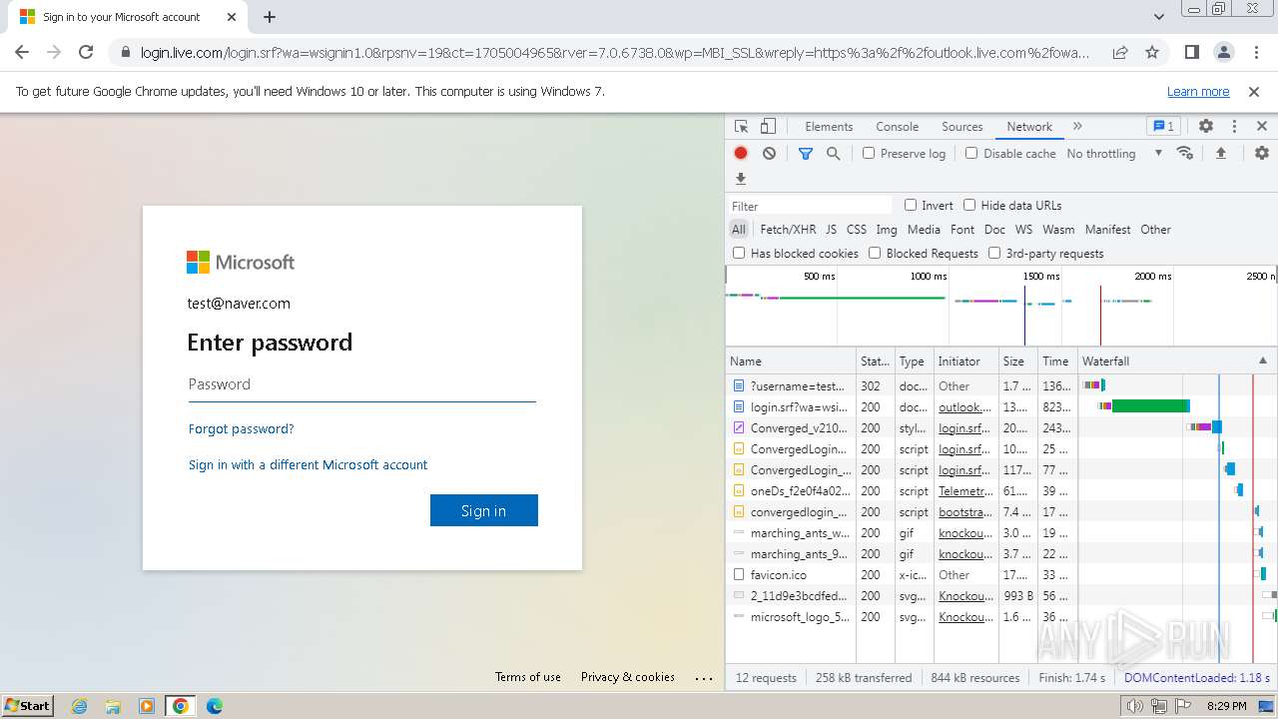The width and height of the screenshot is (1278, 719).
Task: Open DevTools customize three-dot menu
Action: click(x=1234, y=127)
